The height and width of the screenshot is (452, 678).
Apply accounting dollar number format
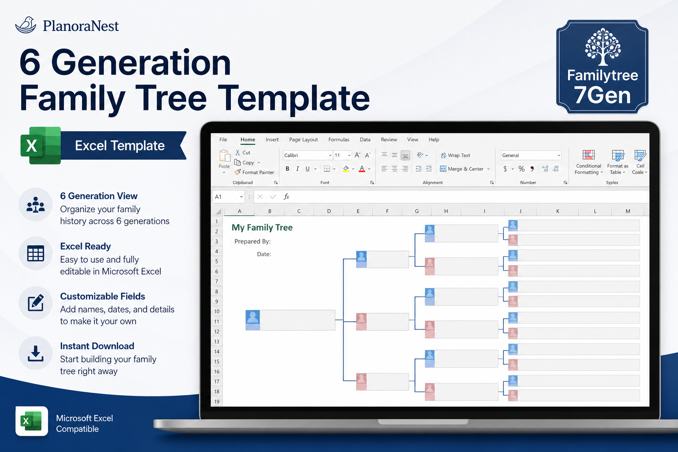coord(505,169)
